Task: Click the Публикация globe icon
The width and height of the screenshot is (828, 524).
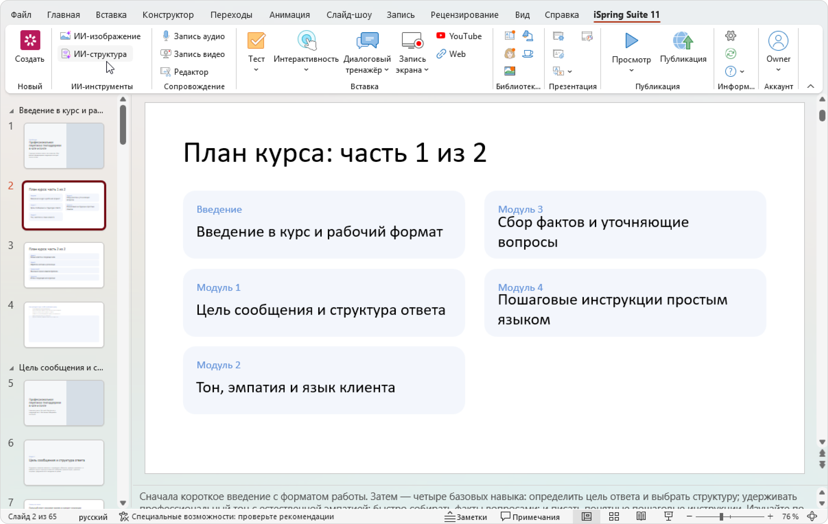Action: 683,41
